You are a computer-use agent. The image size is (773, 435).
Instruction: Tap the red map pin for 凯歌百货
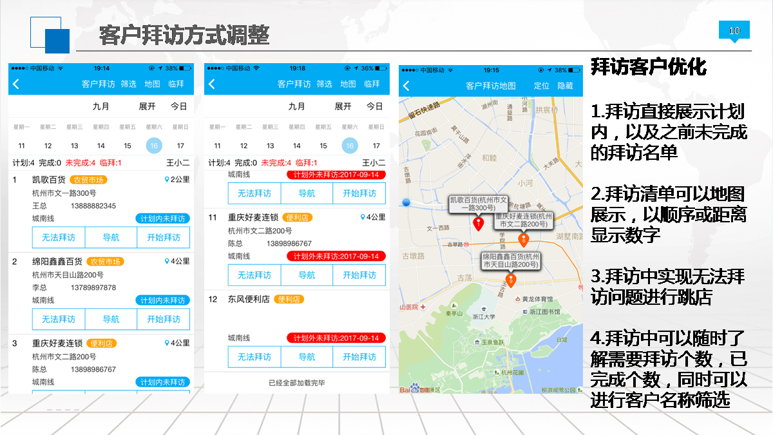tap(478, 224)
